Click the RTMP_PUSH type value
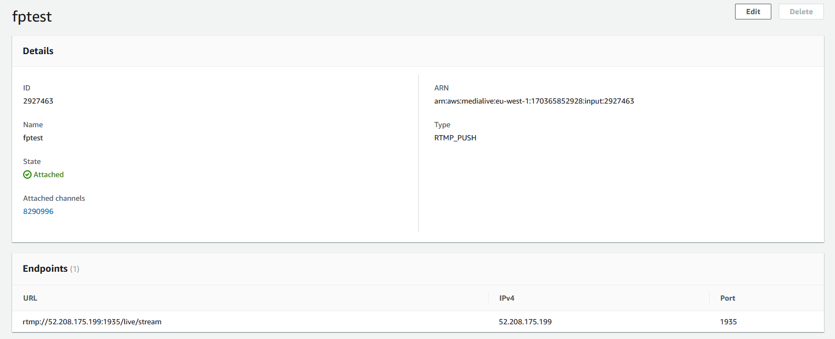This screenshot has width=835, height=339. (x=455, y=138)
